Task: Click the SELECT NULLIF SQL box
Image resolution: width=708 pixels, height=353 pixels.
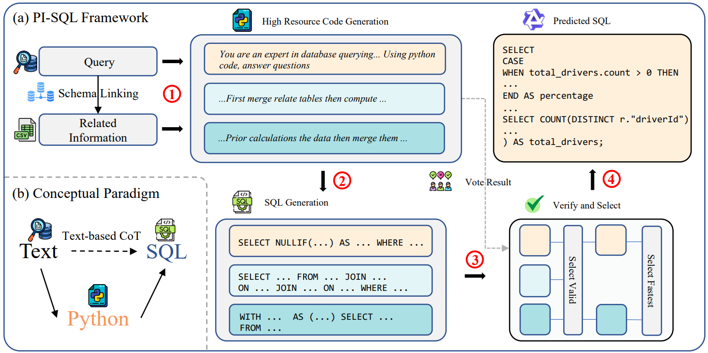Action: (331, 242)
